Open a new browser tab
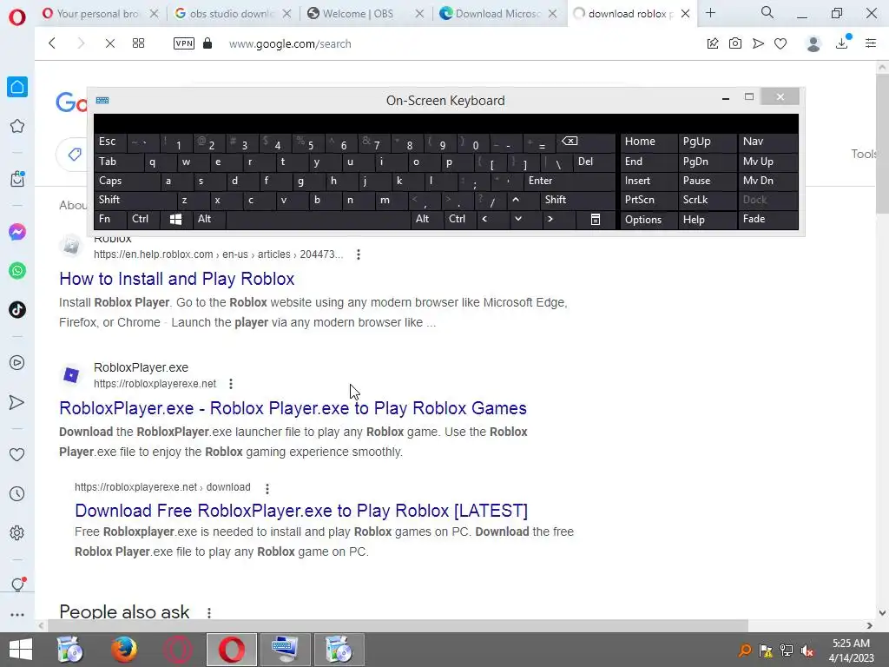This screenshot has width=889, height=667. [x=710, y=13]
